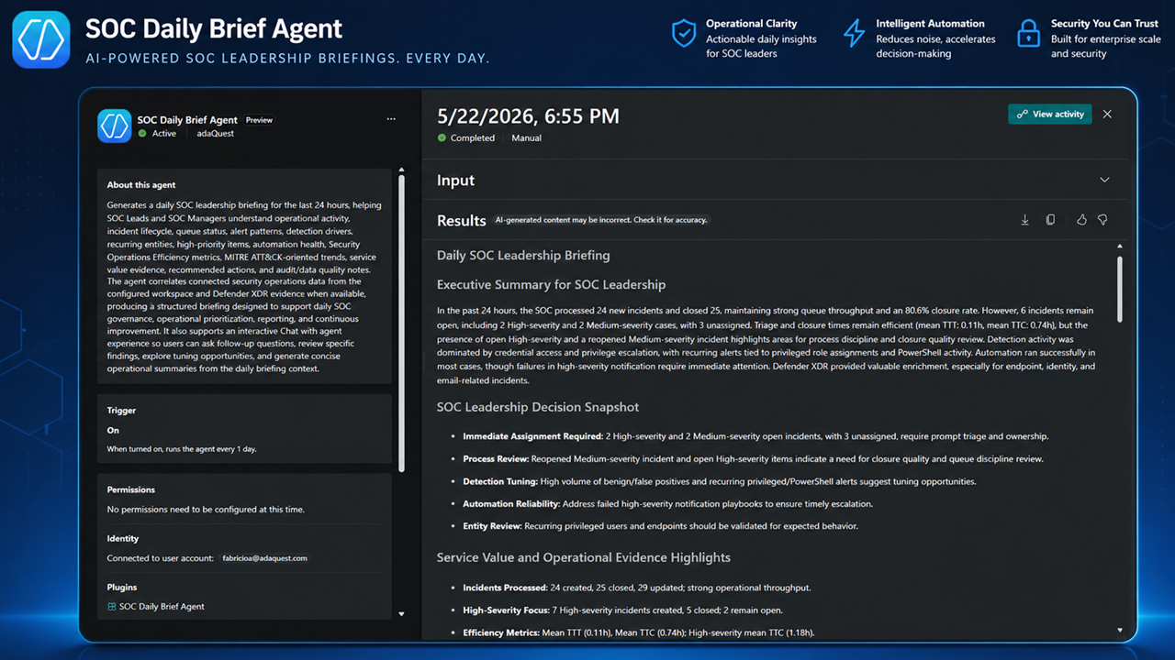Viewport: 1175px width, 660px height.
Task: Click the Permissions section heading
Action: point(131,490)
